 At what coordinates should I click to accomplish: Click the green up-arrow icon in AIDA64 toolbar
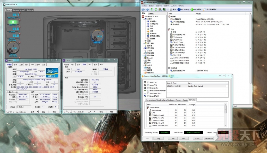152,10
